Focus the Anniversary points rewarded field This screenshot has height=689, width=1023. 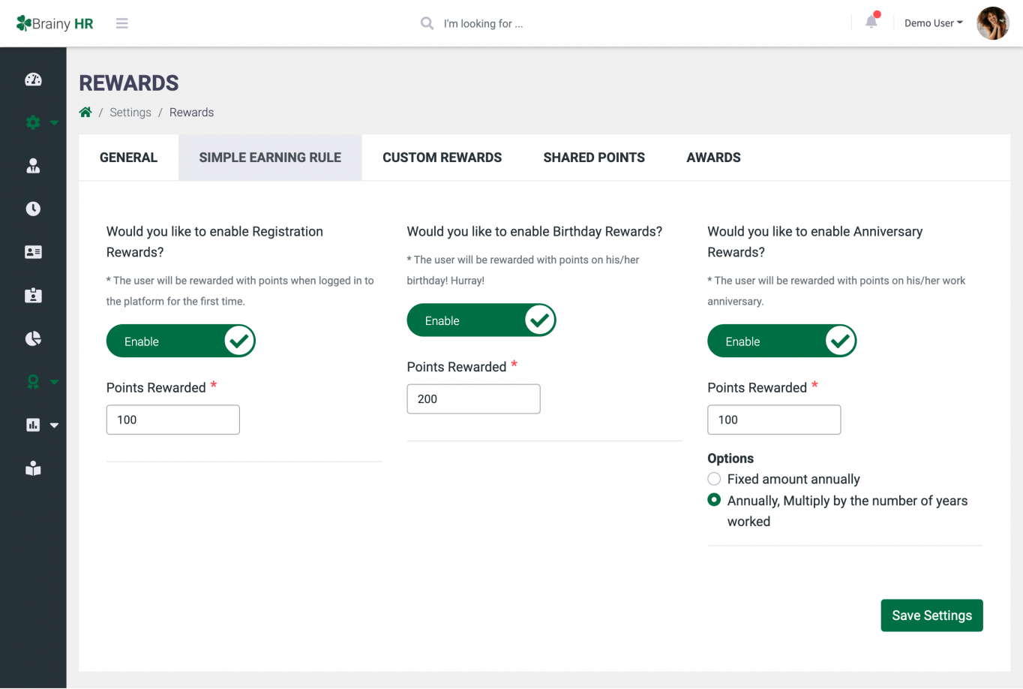(x=774, y=420)
